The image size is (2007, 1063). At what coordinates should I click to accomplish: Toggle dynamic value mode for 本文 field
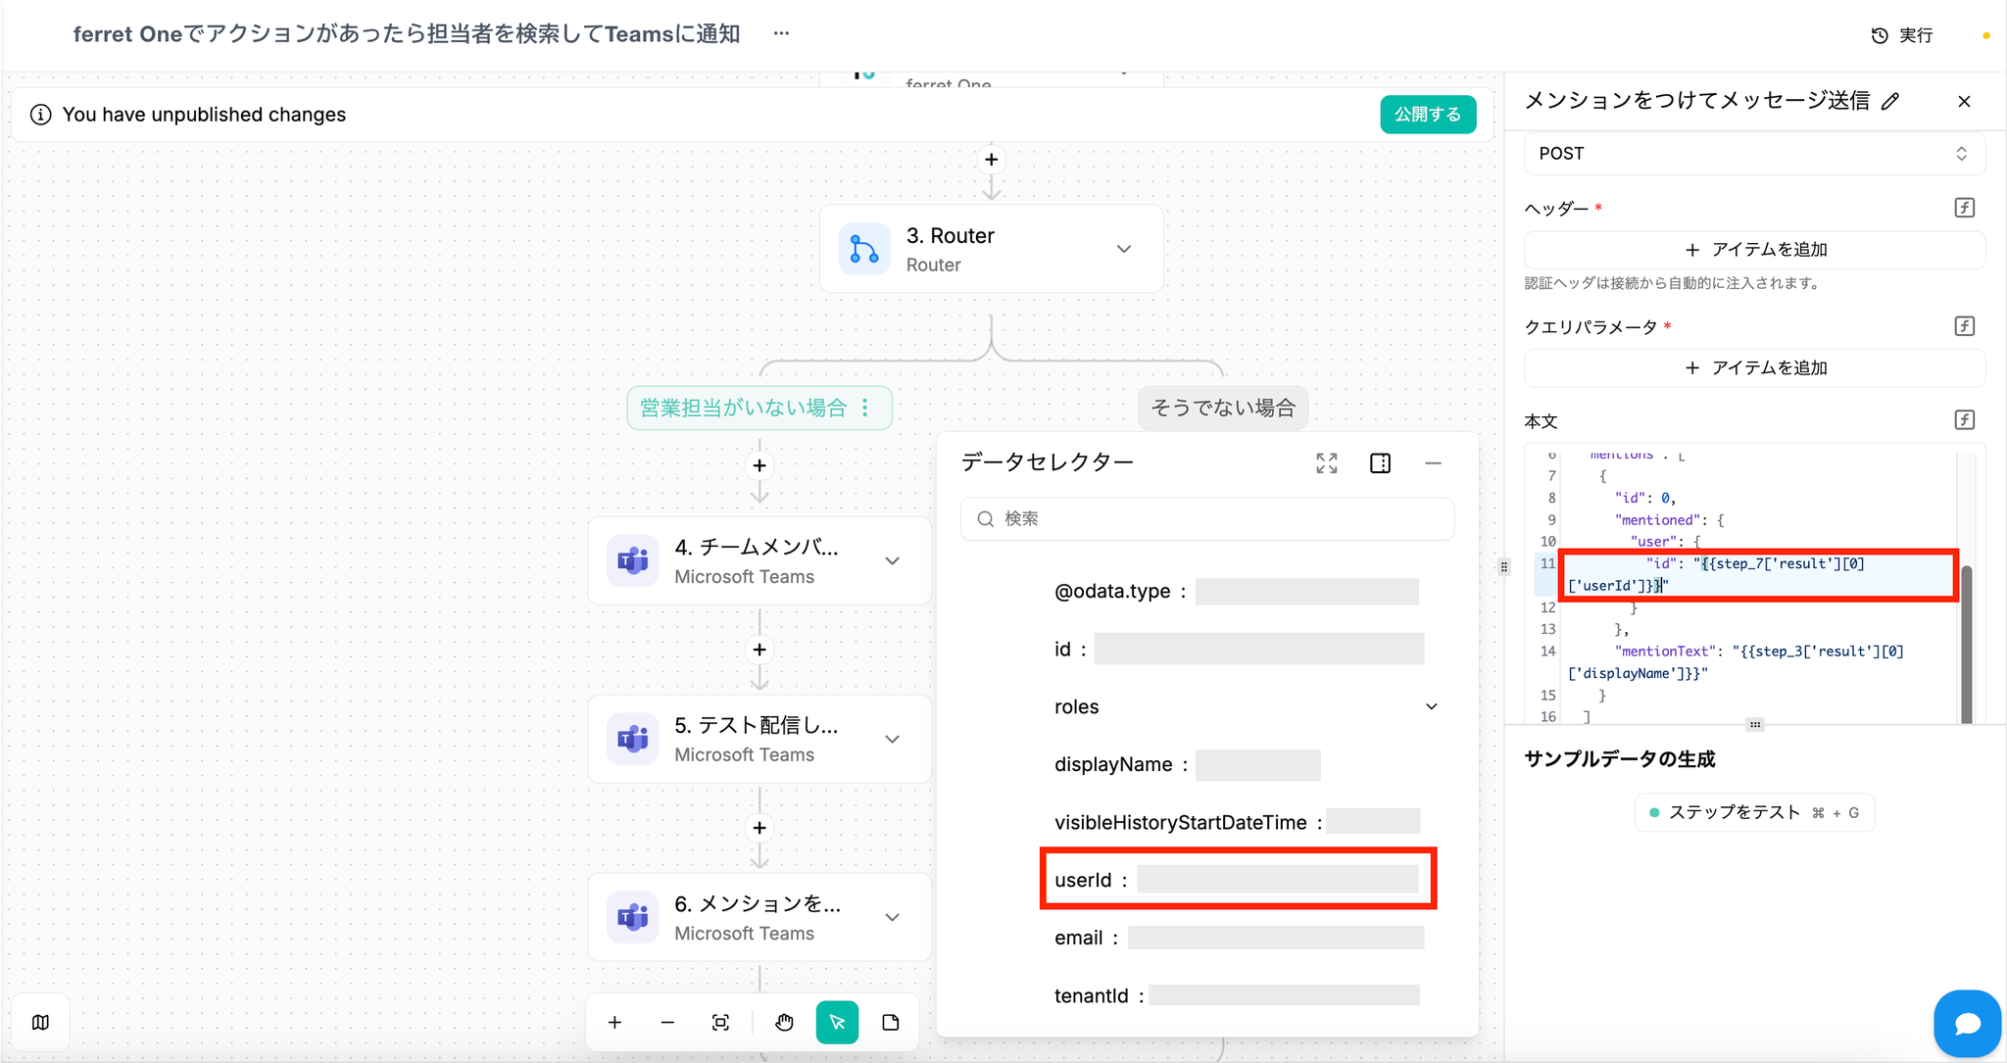coord(1964,420)
